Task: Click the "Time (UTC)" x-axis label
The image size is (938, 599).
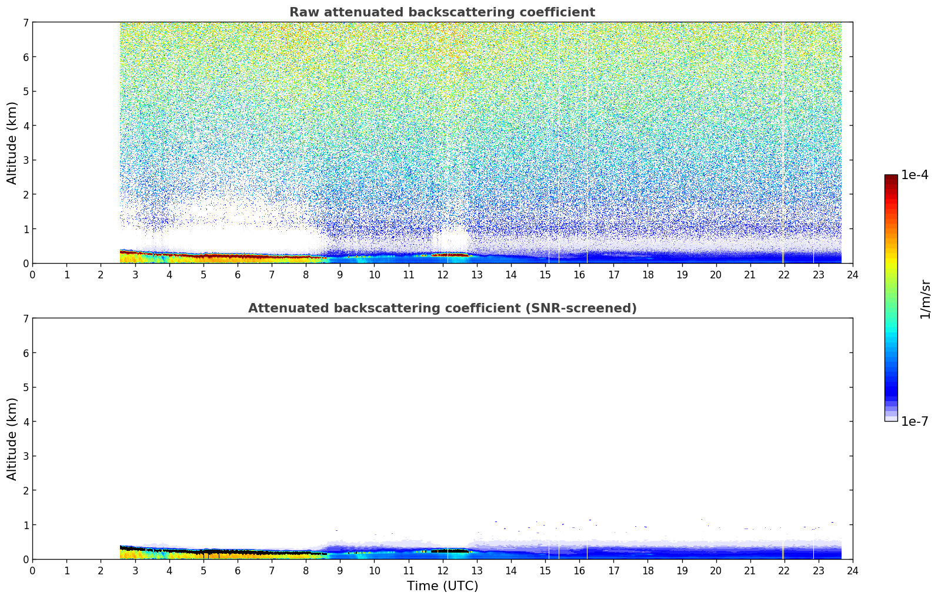Action: click(x=442, y=586)
